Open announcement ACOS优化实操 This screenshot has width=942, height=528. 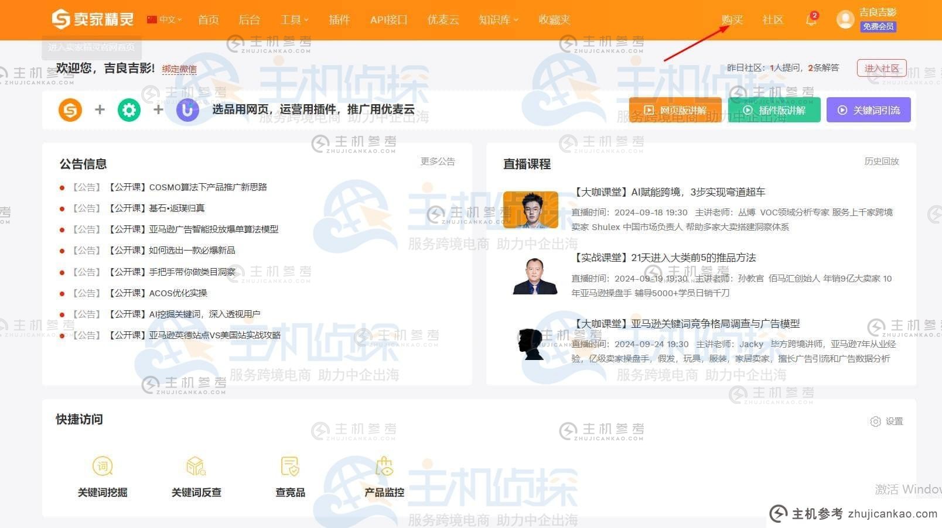point(158,293)
